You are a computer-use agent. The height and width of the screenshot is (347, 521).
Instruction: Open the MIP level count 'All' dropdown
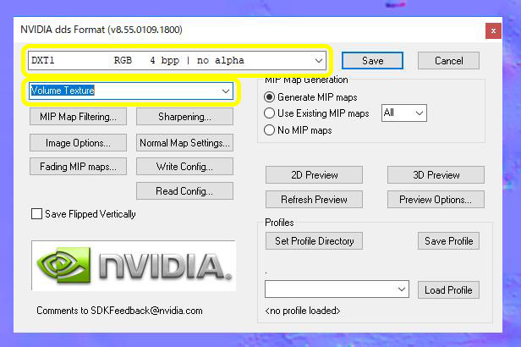[x=404, y=113]
